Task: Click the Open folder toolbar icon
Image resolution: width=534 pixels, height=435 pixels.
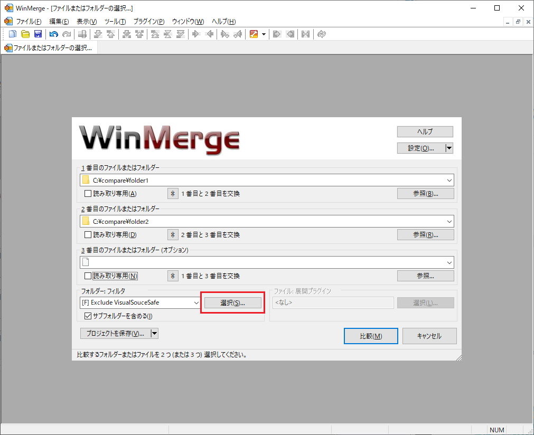Action: [25, 34]
